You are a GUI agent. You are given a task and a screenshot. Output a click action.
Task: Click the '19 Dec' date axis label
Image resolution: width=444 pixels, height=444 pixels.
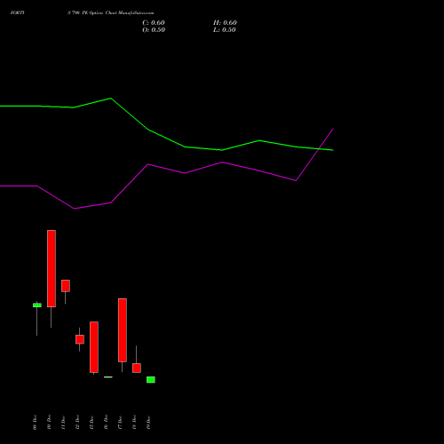click(148, 422)
